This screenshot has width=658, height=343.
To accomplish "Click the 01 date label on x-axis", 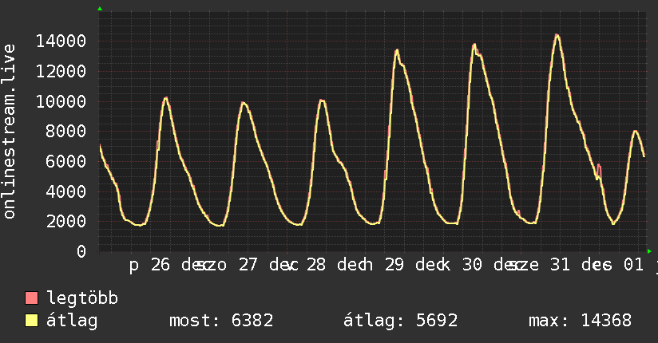I will point(633,265).
